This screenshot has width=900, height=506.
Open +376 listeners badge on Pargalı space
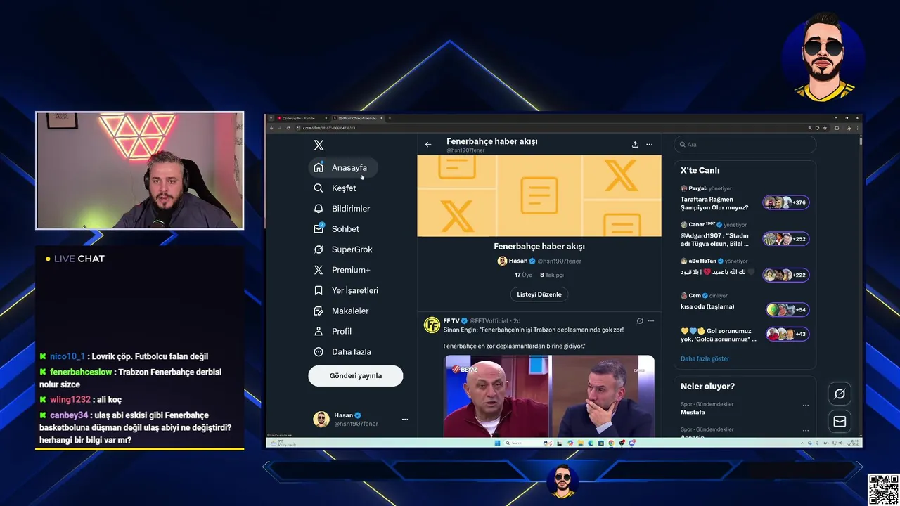[x=786, y=202]
